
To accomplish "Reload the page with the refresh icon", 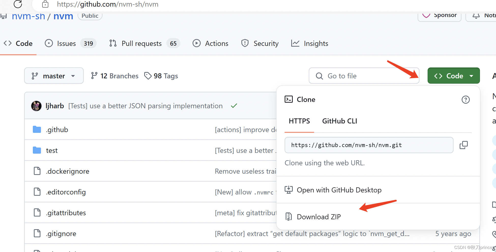I will click(x=18, y=4).
